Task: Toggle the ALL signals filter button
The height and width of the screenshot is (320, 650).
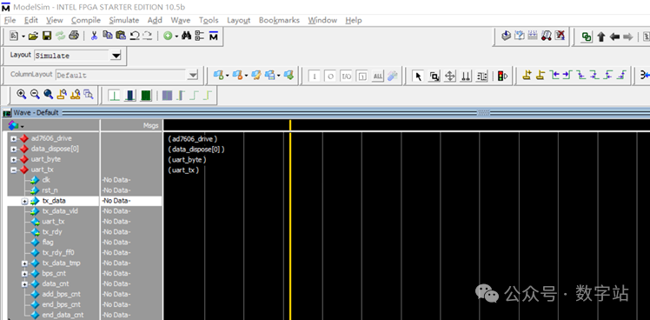Action: tap(378, 77)
